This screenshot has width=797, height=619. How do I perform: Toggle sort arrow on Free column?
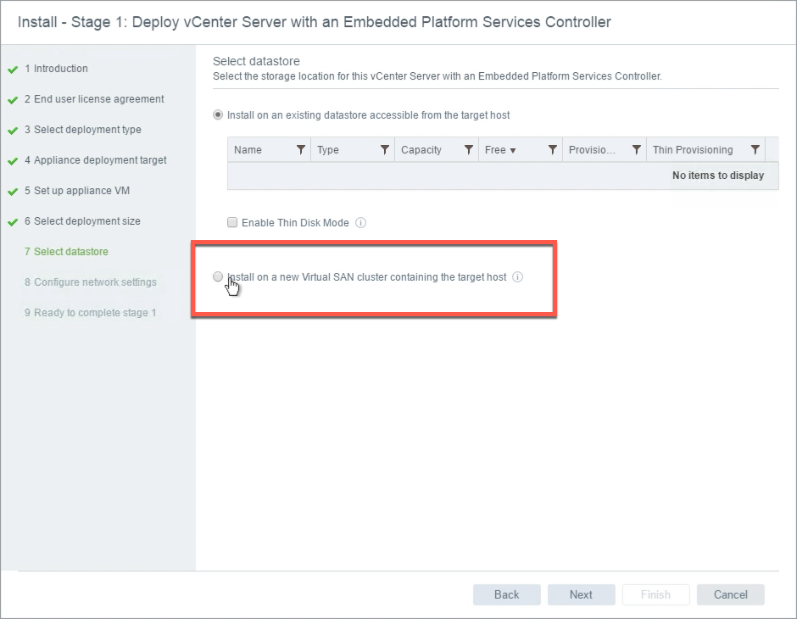(513, 150)
